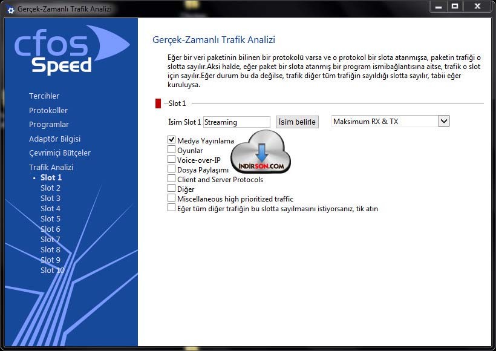Click the İsim belirle button
Image resolution: width=496 pixels, height=351 pixels.
[x=297, y=122]
